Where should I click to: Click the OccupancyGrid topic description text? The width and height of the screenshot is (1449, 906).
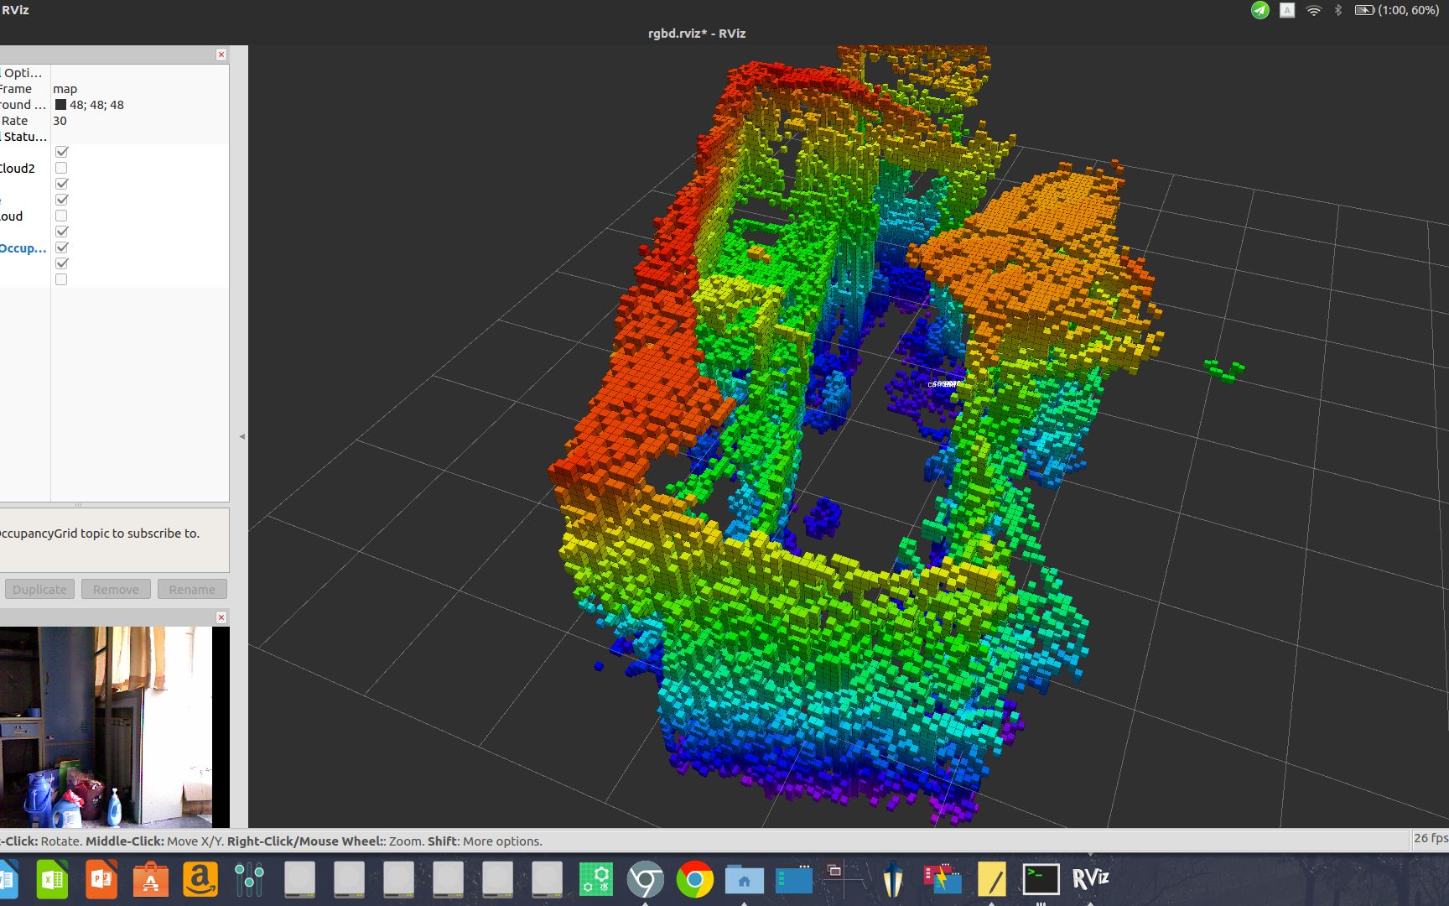click(100, 533)
